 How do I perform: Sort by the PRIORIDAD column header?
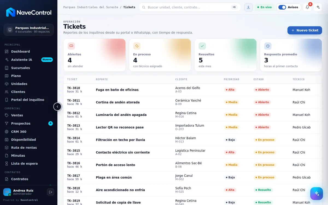pos(231,79)
